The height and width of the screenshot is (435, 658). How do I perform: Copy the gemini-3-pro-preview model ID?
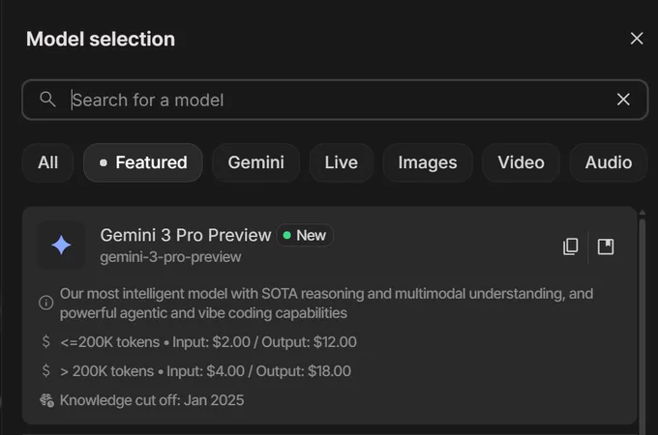570,246
